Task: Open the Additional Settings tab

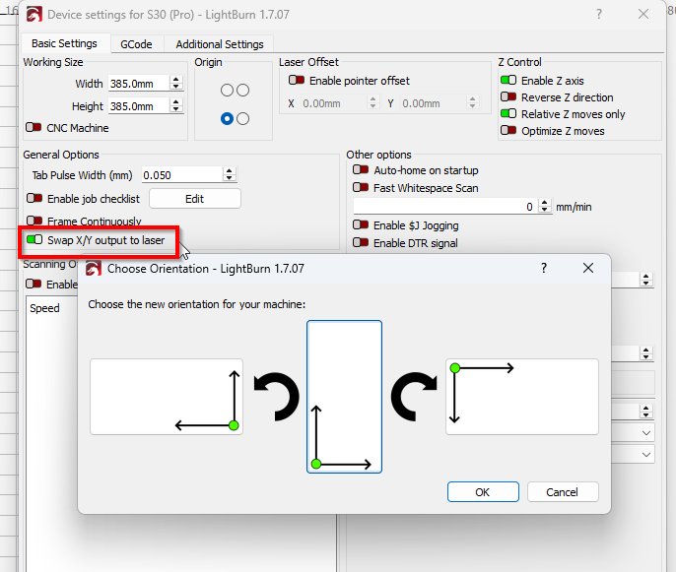Action: 220,44
